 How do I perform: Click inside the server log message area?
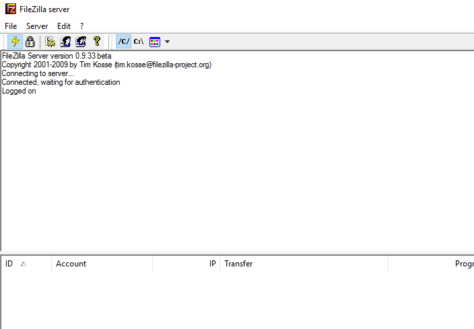pos(236,168)
